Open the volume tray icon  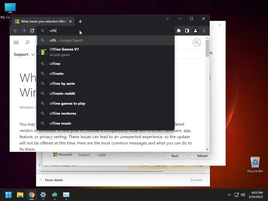pyautogui.click(x=243, y=195)
